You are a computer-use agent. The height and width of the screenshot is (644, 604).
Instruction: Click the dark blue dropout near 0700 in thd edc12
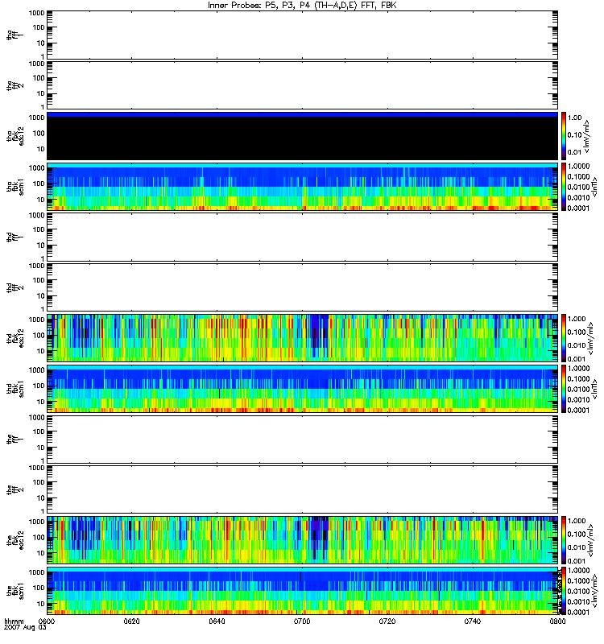coord(317,335)
